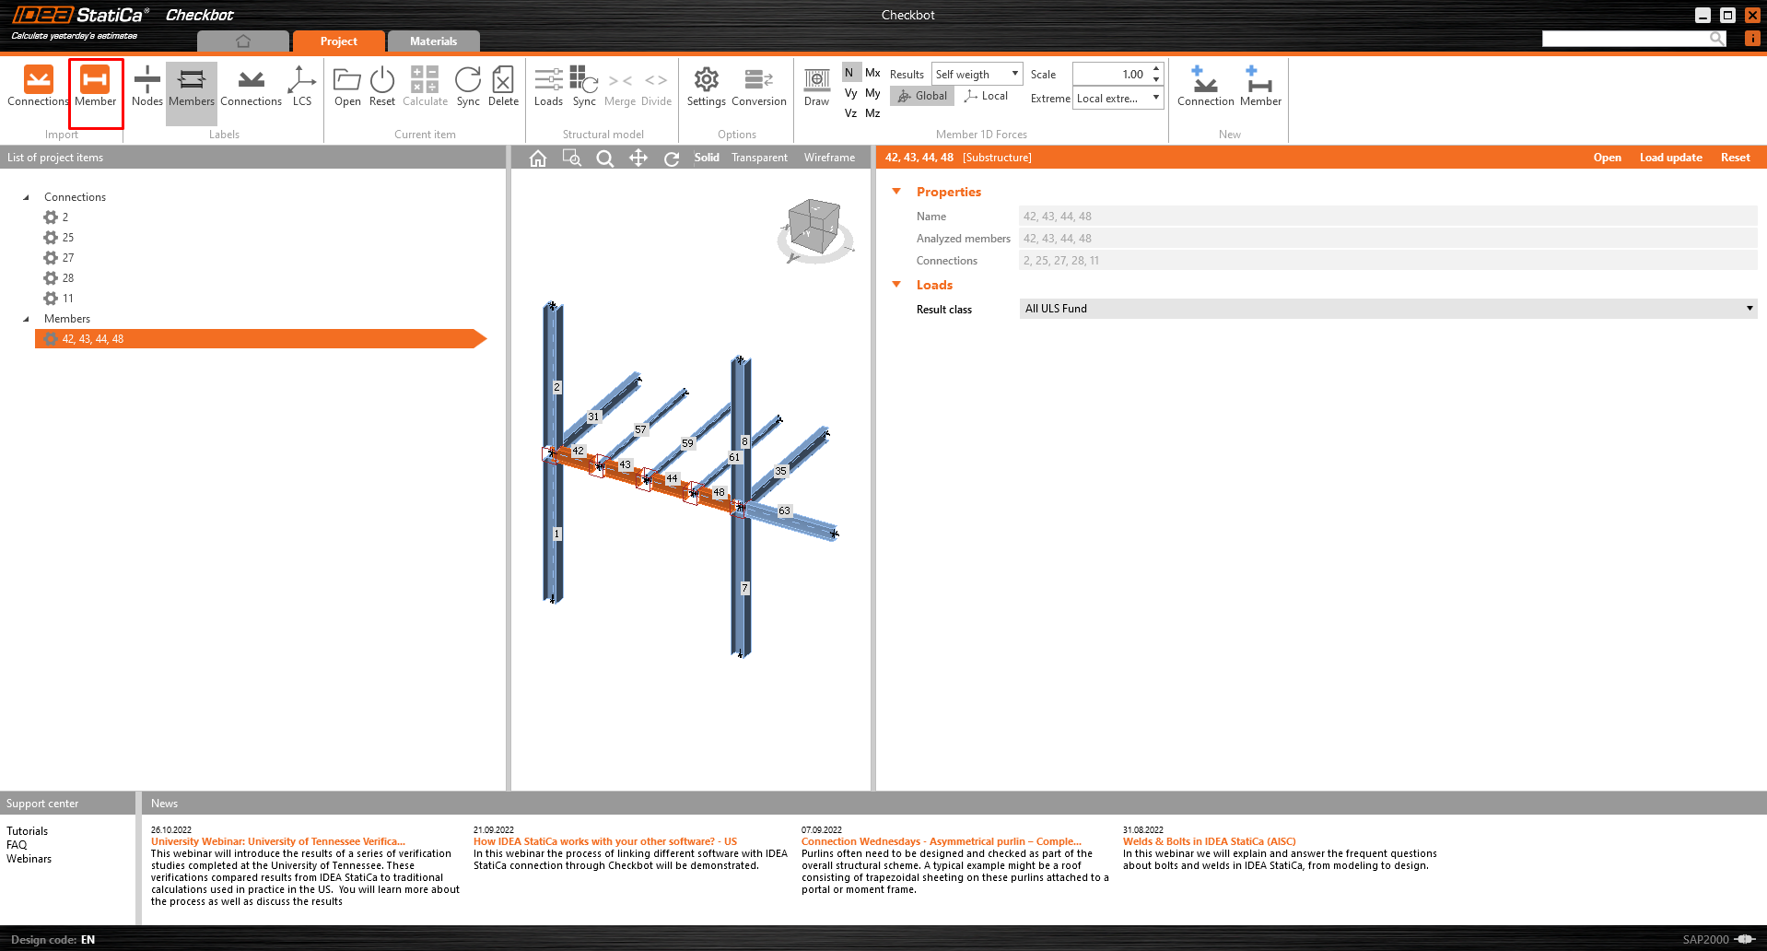The width and height of the screenshot is (1767, 951).
Task: Toggle N axial force display
Action: 849,72
